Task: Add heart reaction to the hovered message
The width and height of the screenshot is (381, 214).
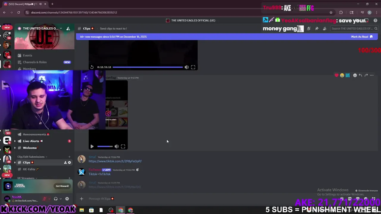Action: point(337,75)
